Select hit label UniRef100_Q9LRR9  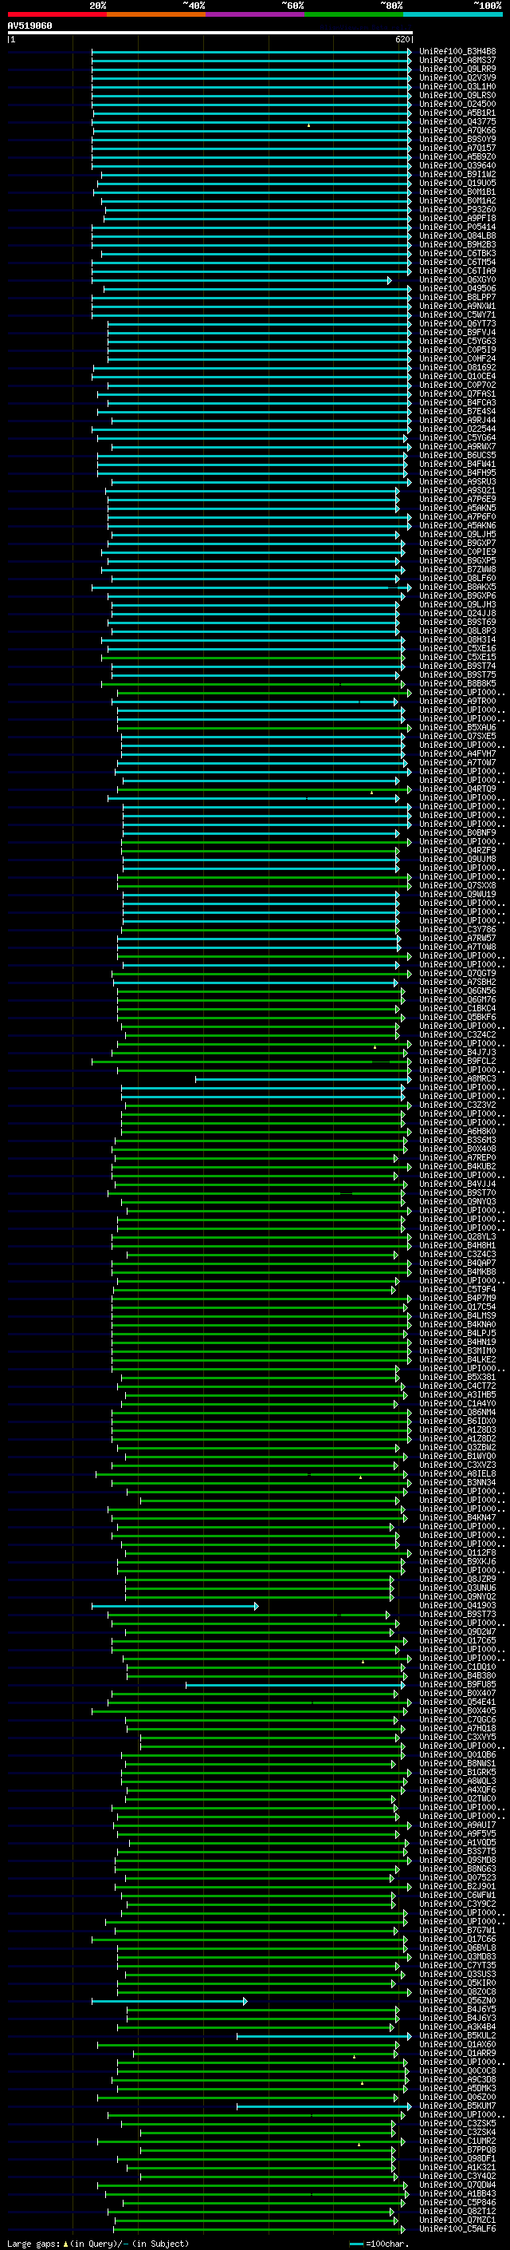457,69
